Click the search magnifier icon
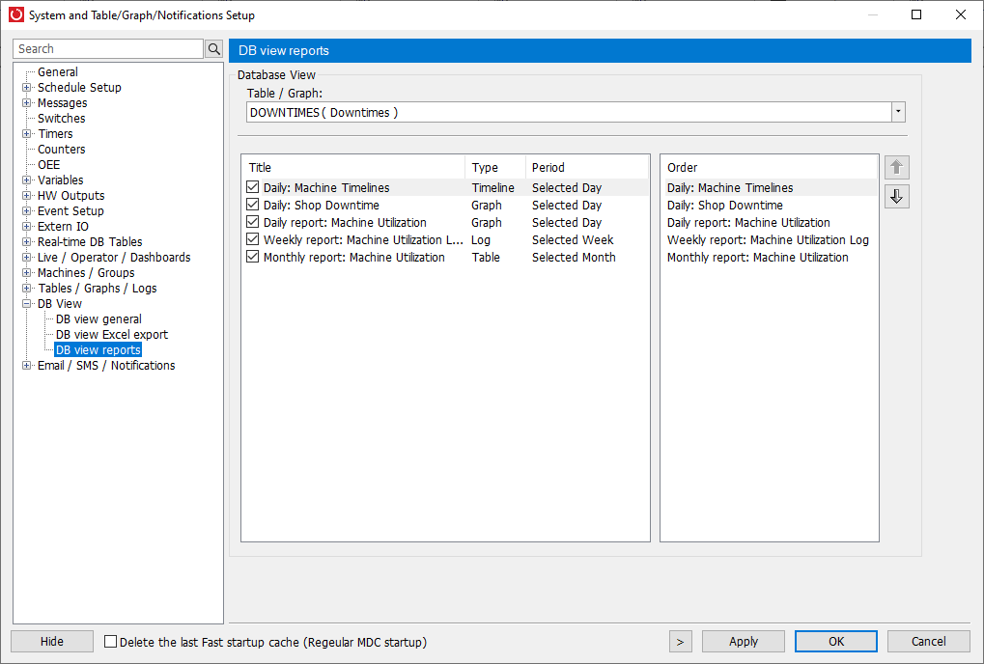The width and height of the screenshot is (984, 664). click(214, 49)
